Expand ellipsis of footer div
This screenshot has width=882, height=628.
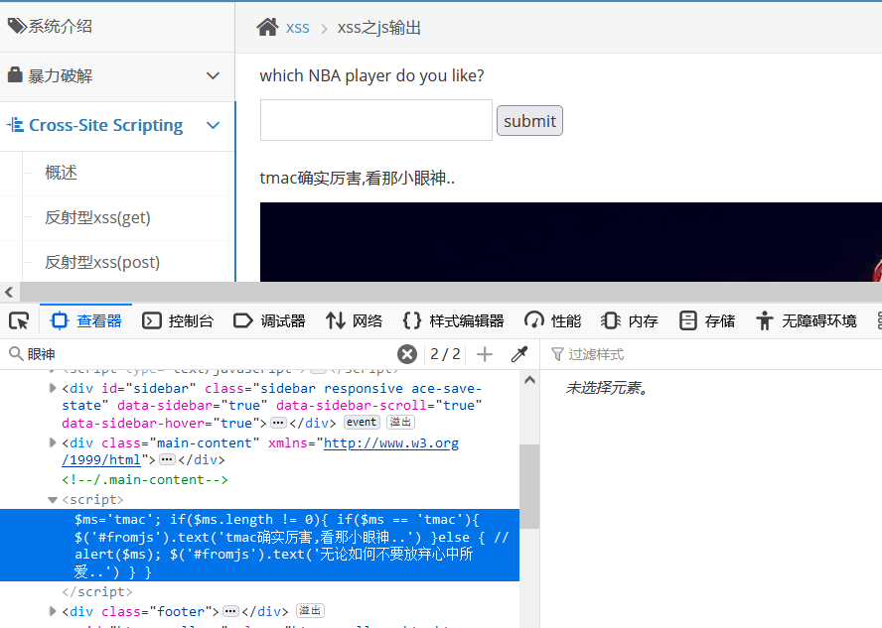tap(230, 610)
